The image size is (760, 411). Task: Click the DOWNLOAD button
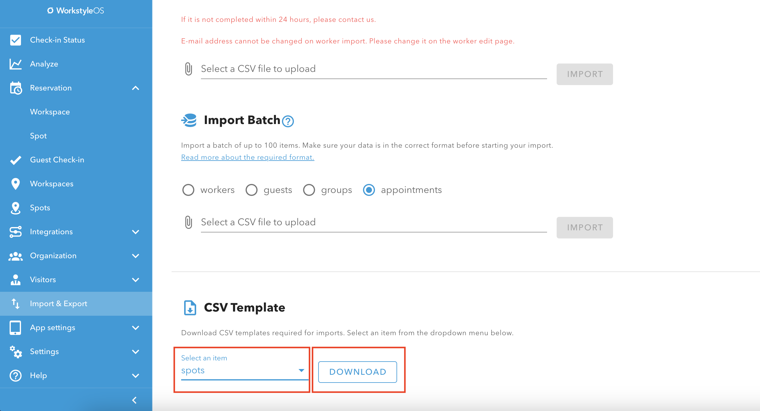(358, 372)
